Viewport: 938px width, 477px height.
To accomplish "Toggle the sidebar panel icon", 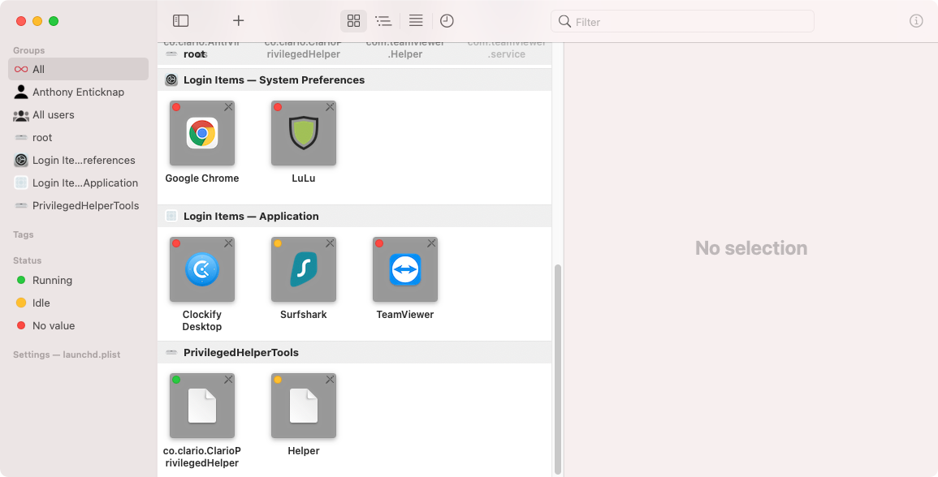I will tap(180, 21).
